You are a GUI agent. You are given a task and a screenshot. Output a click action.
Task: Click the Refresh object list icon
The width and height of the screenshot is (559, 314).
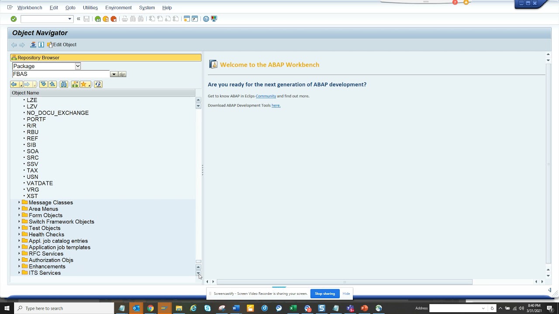tap(98, 84)
